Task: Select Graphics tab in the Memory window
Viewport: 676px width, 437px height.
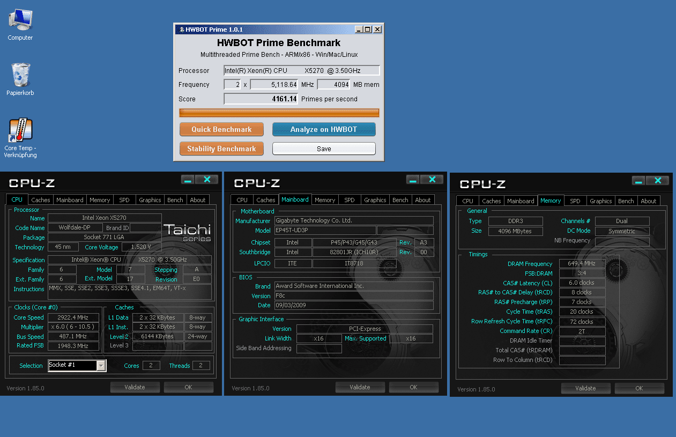Action: [601, 201]
